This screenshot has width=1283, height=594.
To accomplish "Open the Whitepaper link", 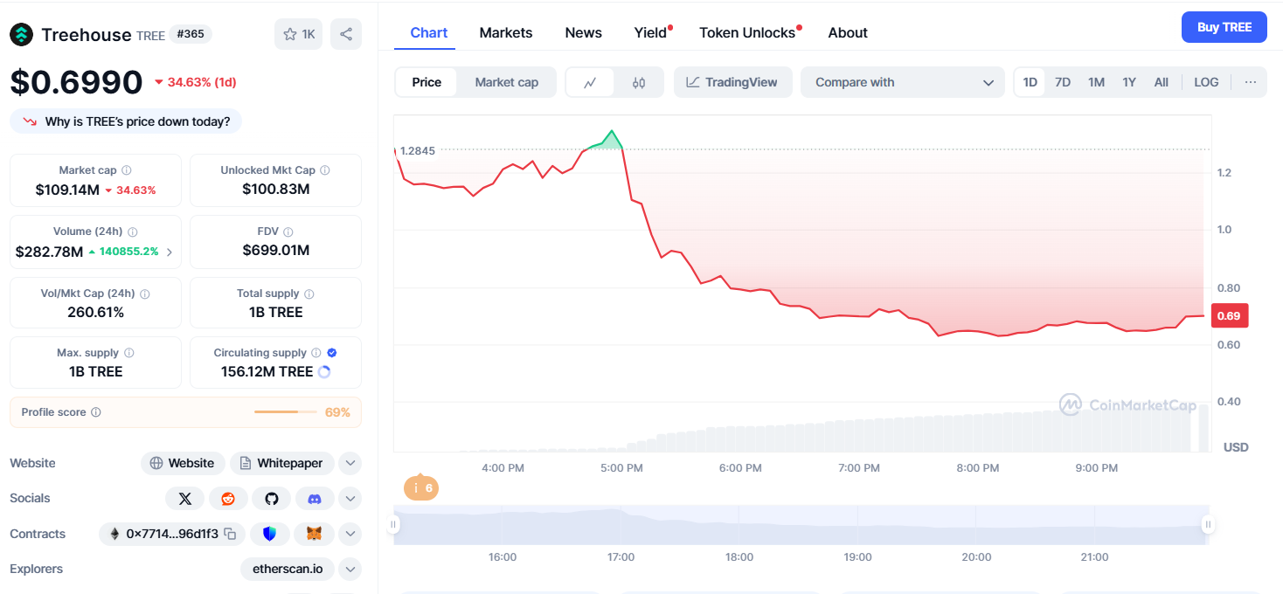I will tap(281, 463).
